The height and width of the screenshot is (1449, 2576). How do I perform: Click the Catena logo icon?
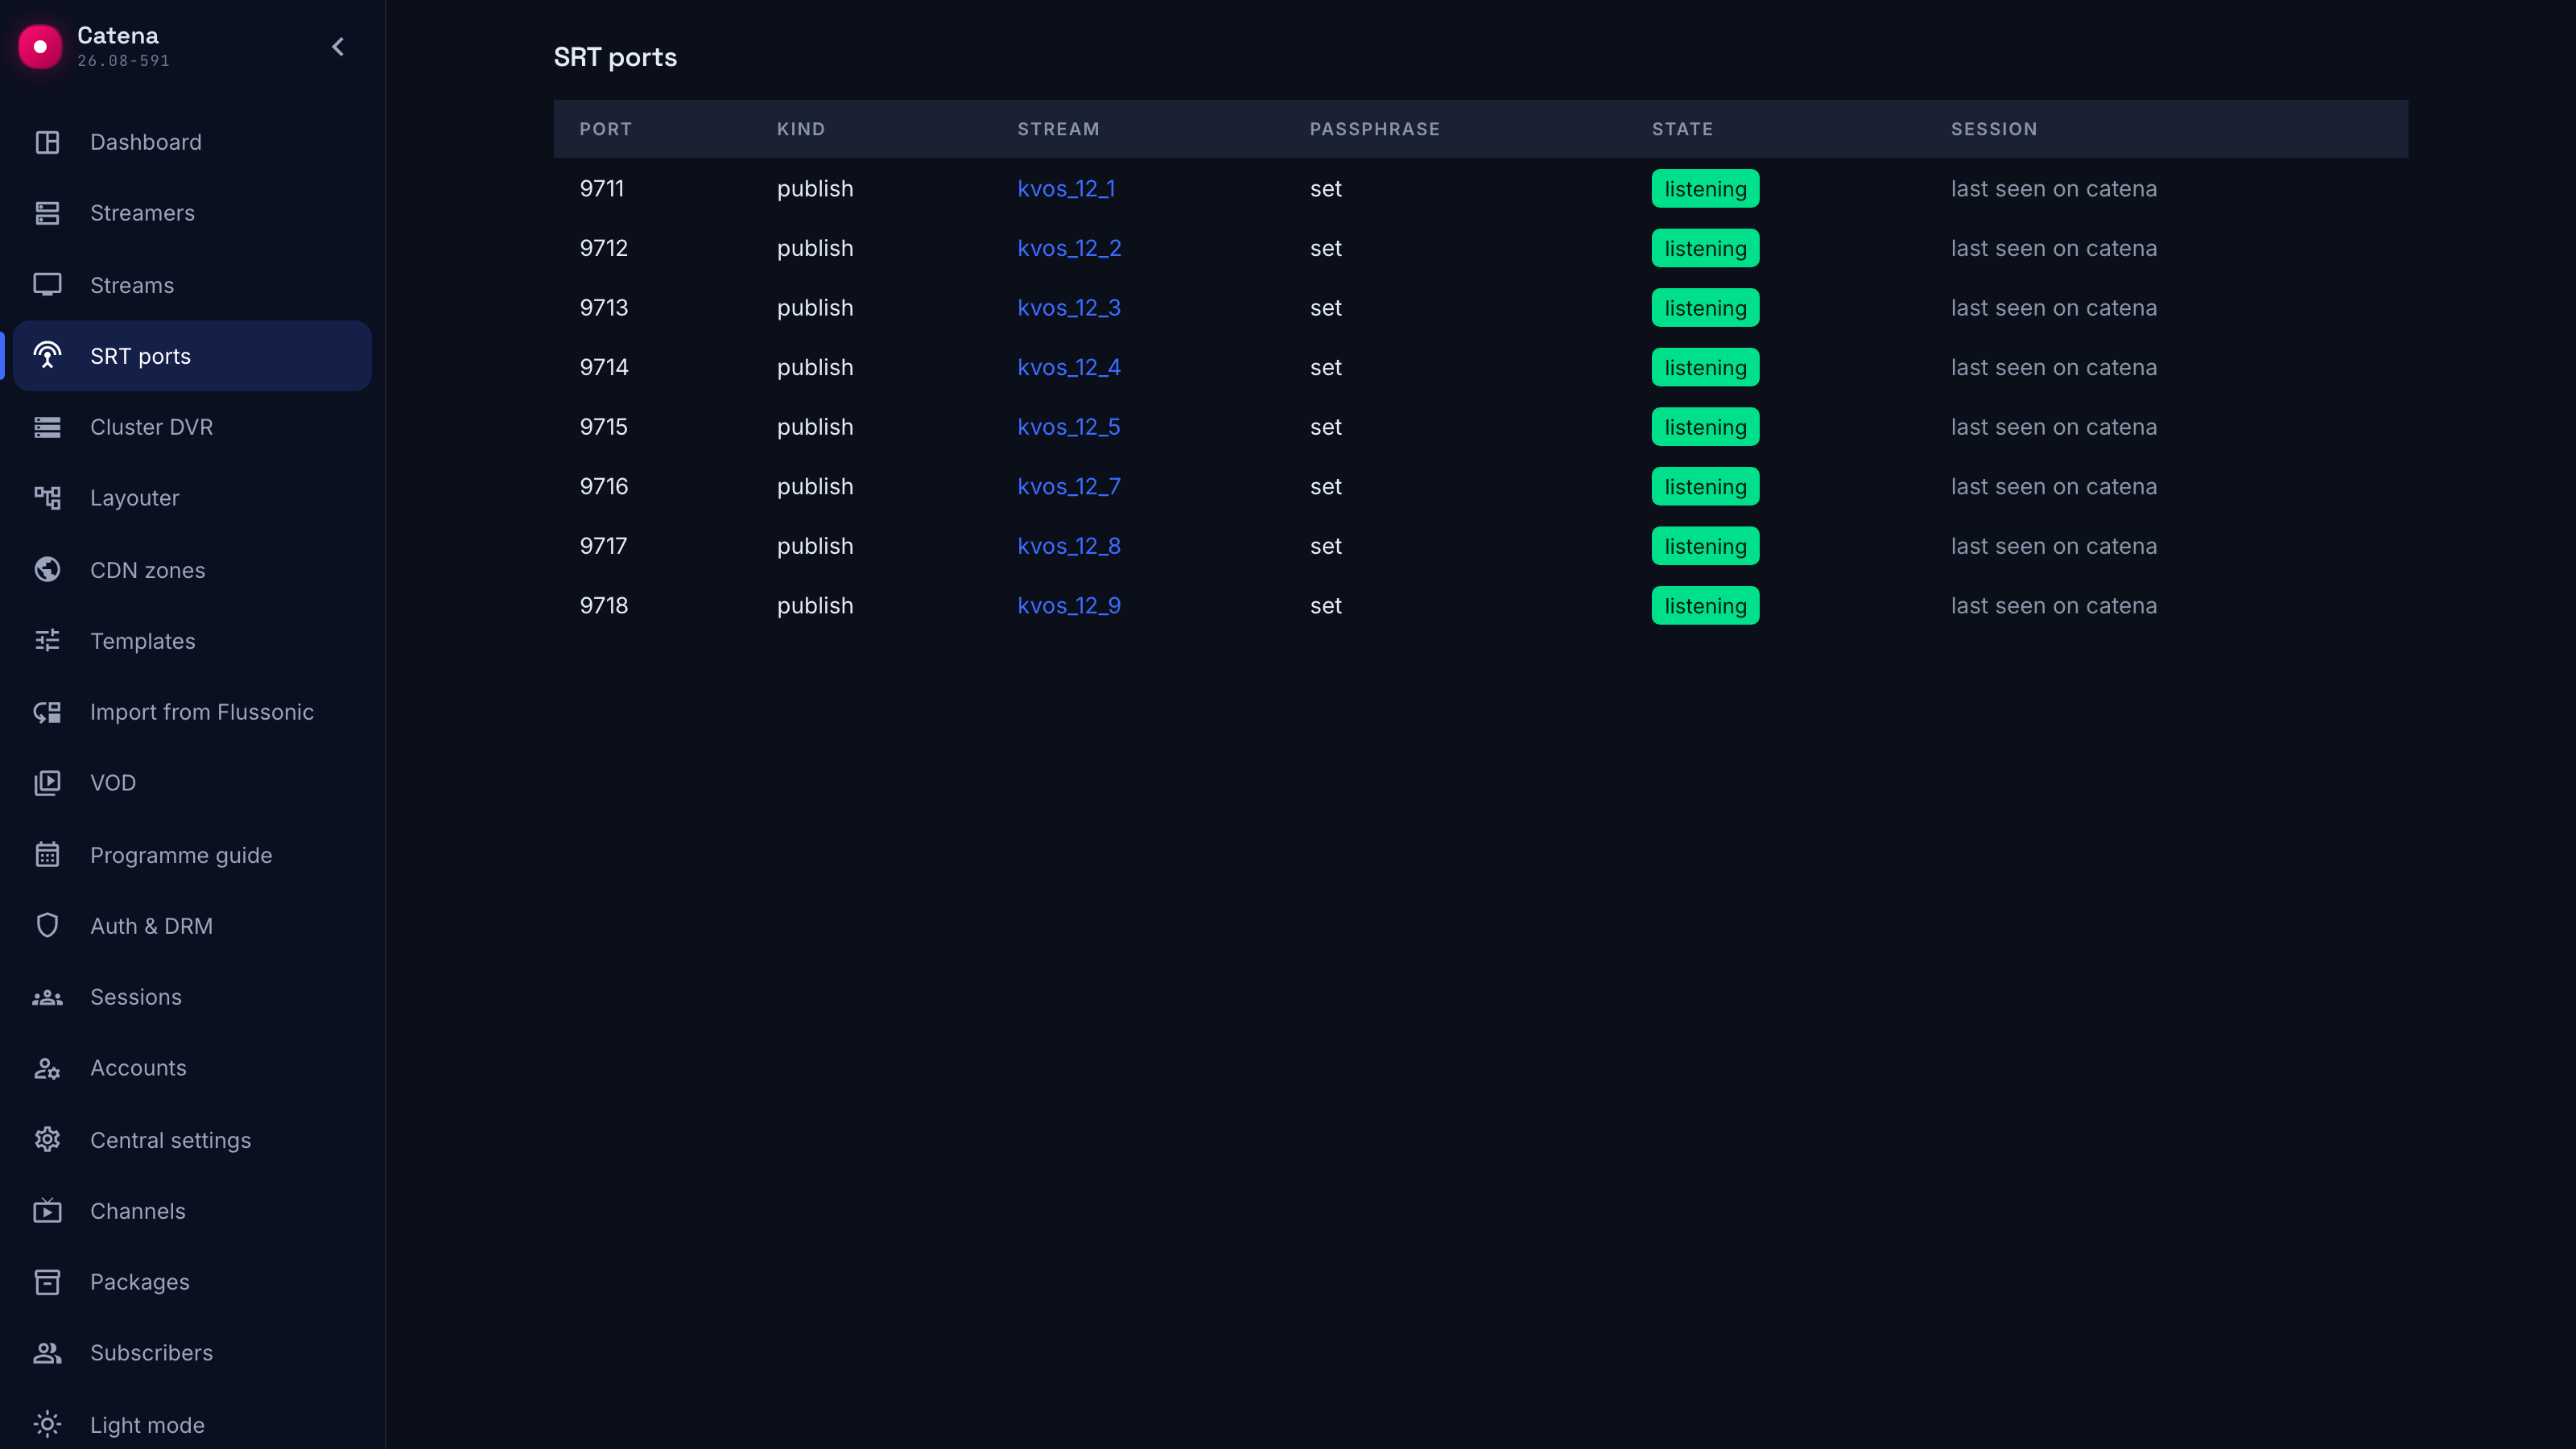point(40,47)
